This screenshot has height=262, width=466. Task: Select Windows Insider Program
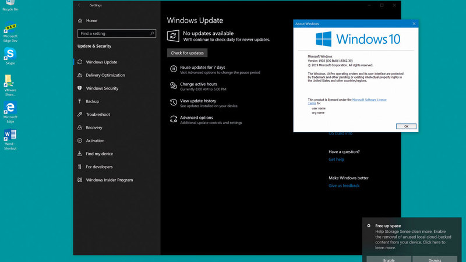point(109,180)
